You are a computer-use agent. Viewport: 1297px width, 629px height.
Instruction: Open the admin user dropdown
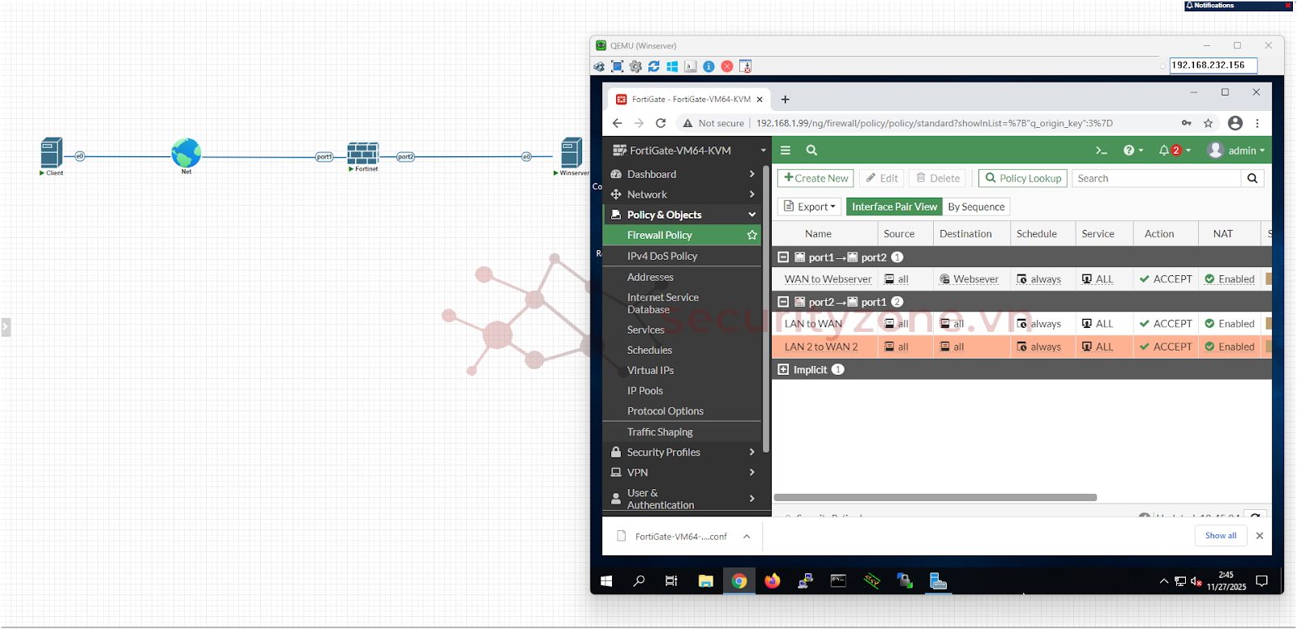pos(1236,151)
